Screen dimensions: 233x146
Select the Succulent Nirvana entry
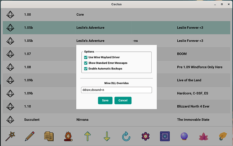coord(116,120)
